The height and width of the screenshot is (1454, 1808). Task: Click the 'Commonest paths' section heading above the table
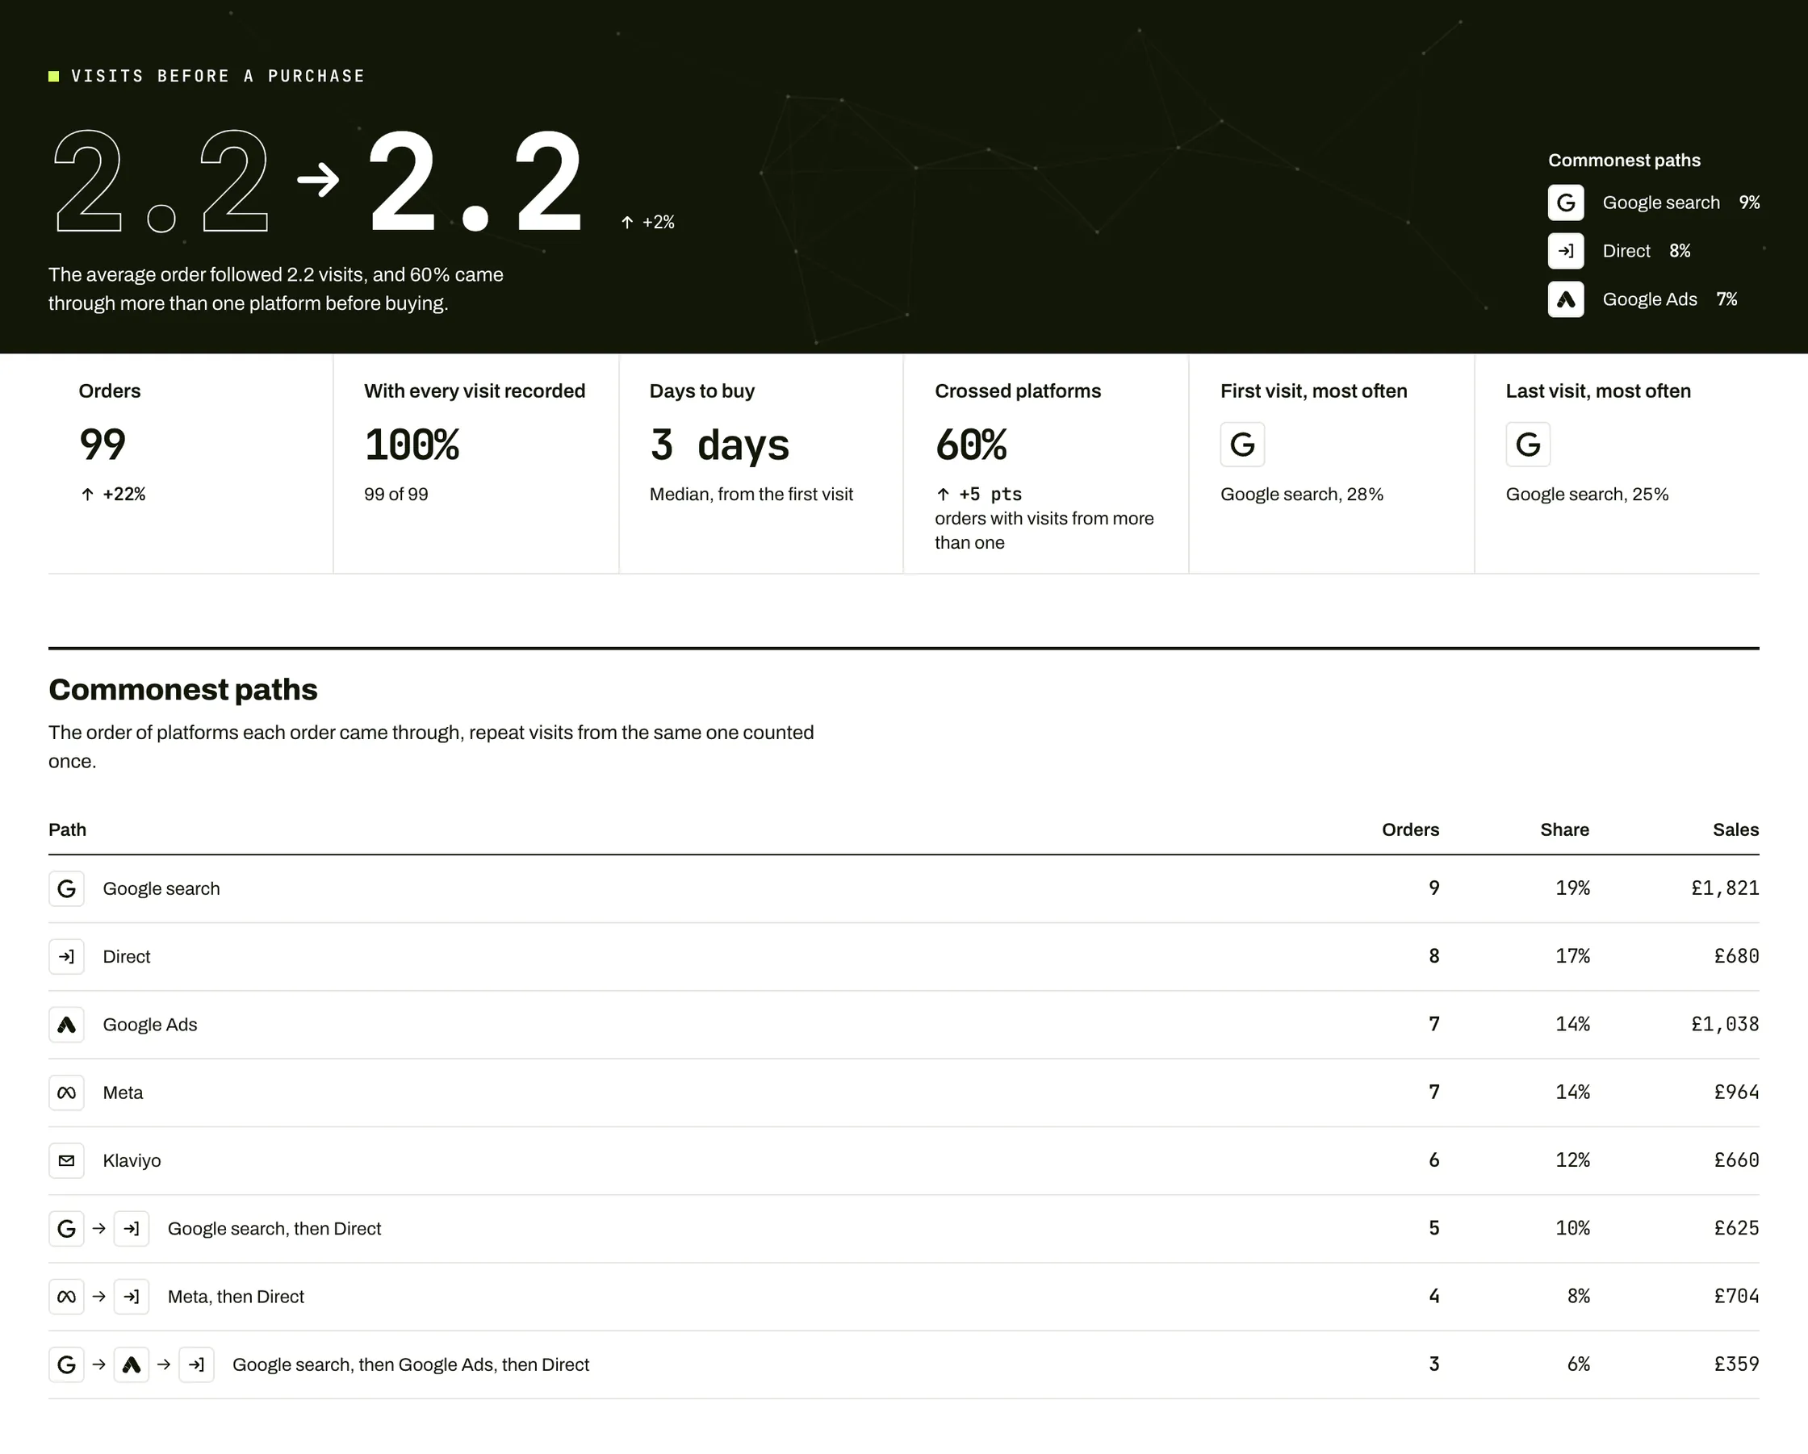(182, 689)
